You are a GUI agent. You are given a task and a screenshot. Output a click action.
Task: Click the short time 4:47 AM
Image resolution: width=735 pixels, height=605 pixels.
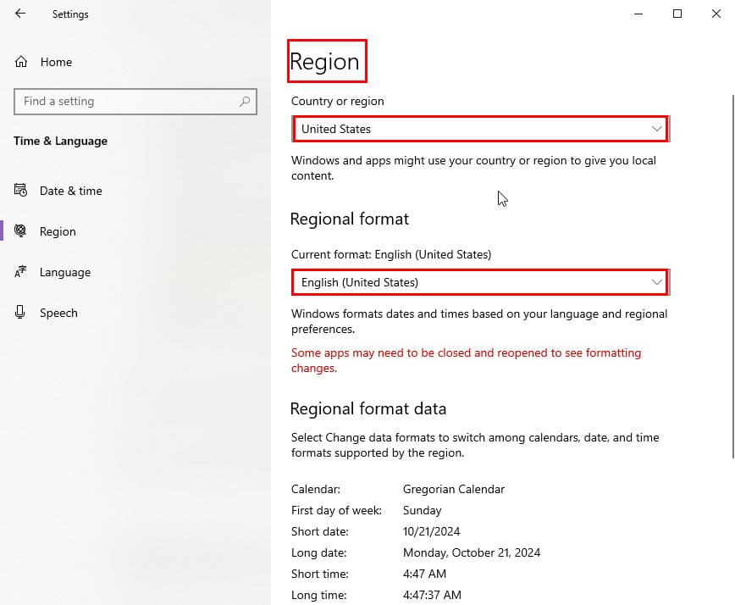point(425,574)
